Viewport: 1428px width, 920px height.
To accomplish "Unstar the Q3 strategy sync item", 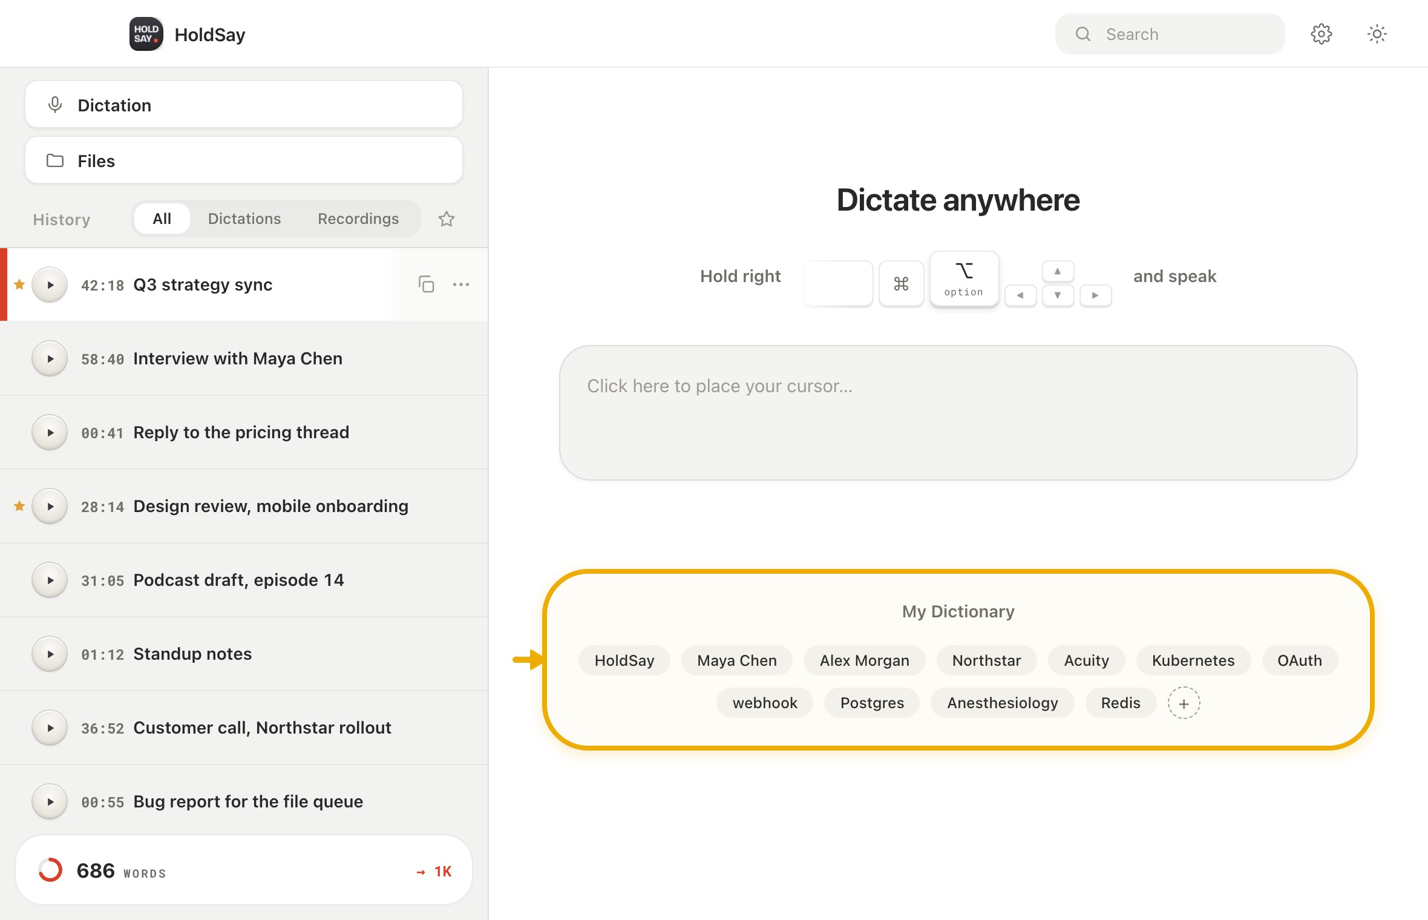I will (x=19, y=284).
